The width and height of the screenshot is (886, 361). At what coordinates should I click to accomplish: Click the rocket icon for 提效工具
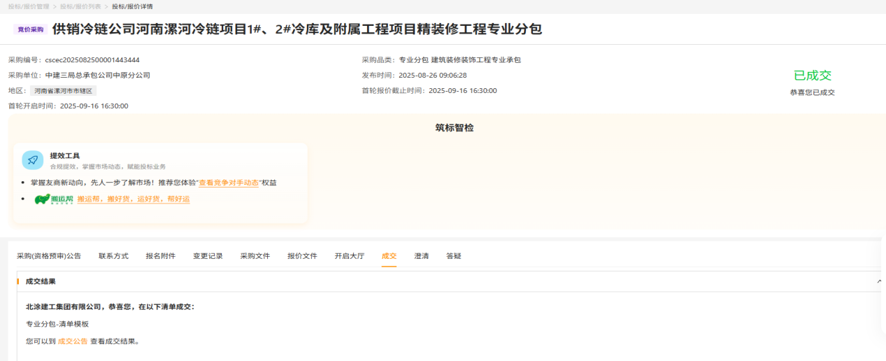click(x=33, y=160)
